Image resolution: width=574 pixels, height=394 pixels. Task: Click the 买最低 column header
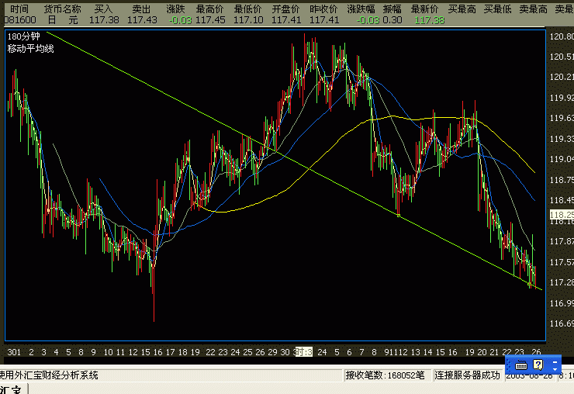click(x=497, y=9)
